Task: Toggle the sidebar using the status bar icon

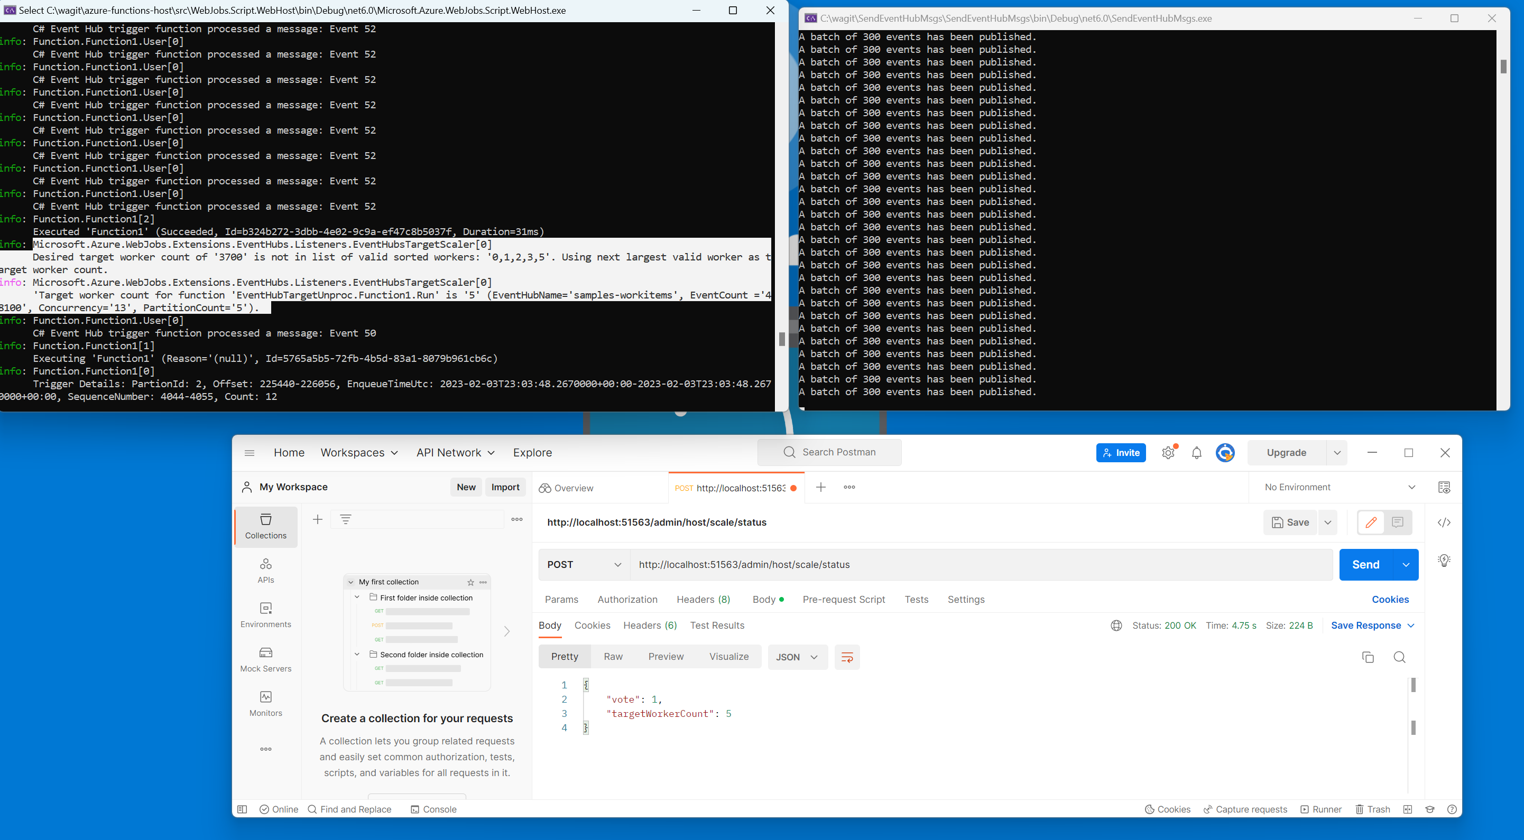Action: tap(242, 809)
